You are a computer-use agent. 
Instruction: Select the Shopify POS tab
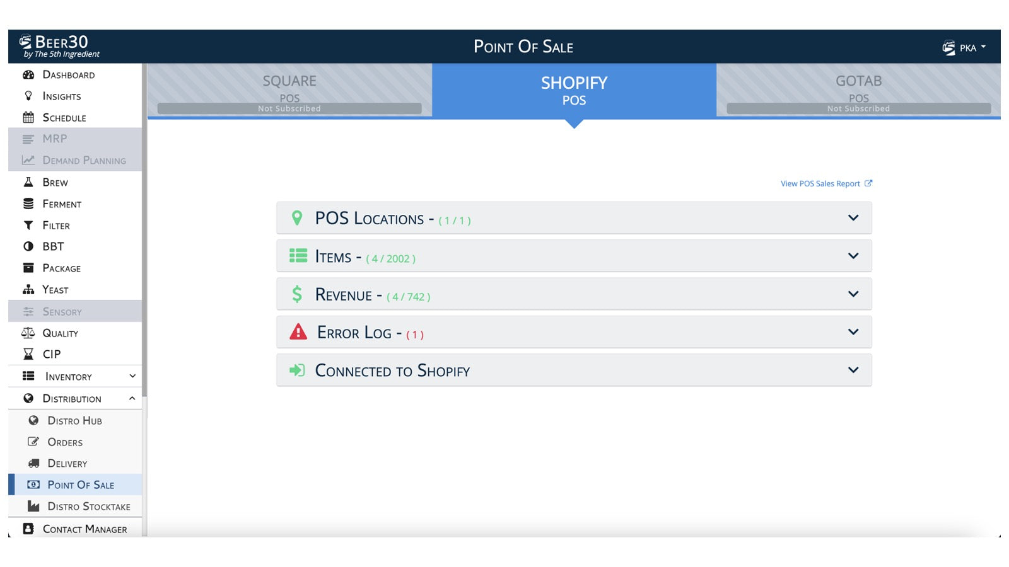tap(574, 91)
